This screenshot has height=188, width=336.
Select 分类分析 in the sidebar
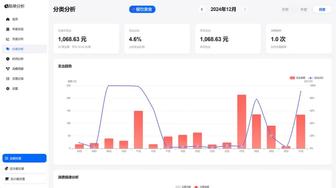(25, 49)
